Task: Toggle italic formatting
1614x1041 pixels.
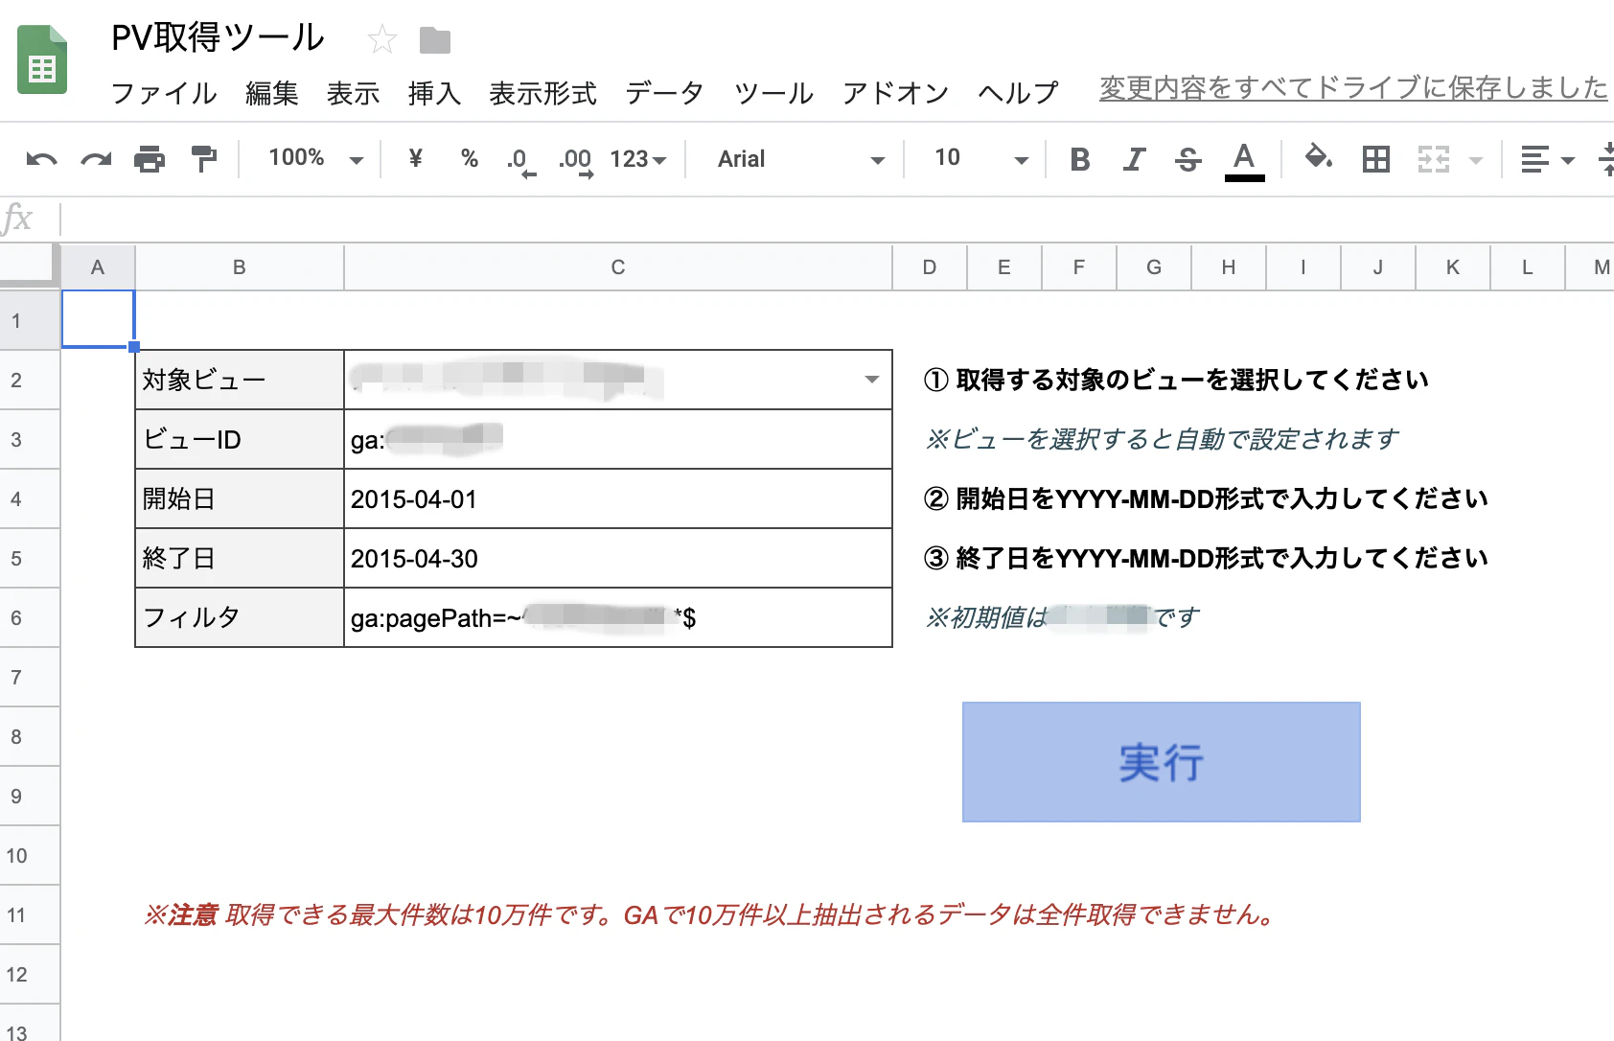Action: tap(1134, 159)
